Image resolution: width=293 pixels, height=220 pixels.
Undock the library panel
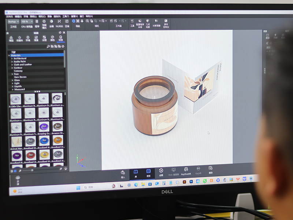tap(60, 33)
